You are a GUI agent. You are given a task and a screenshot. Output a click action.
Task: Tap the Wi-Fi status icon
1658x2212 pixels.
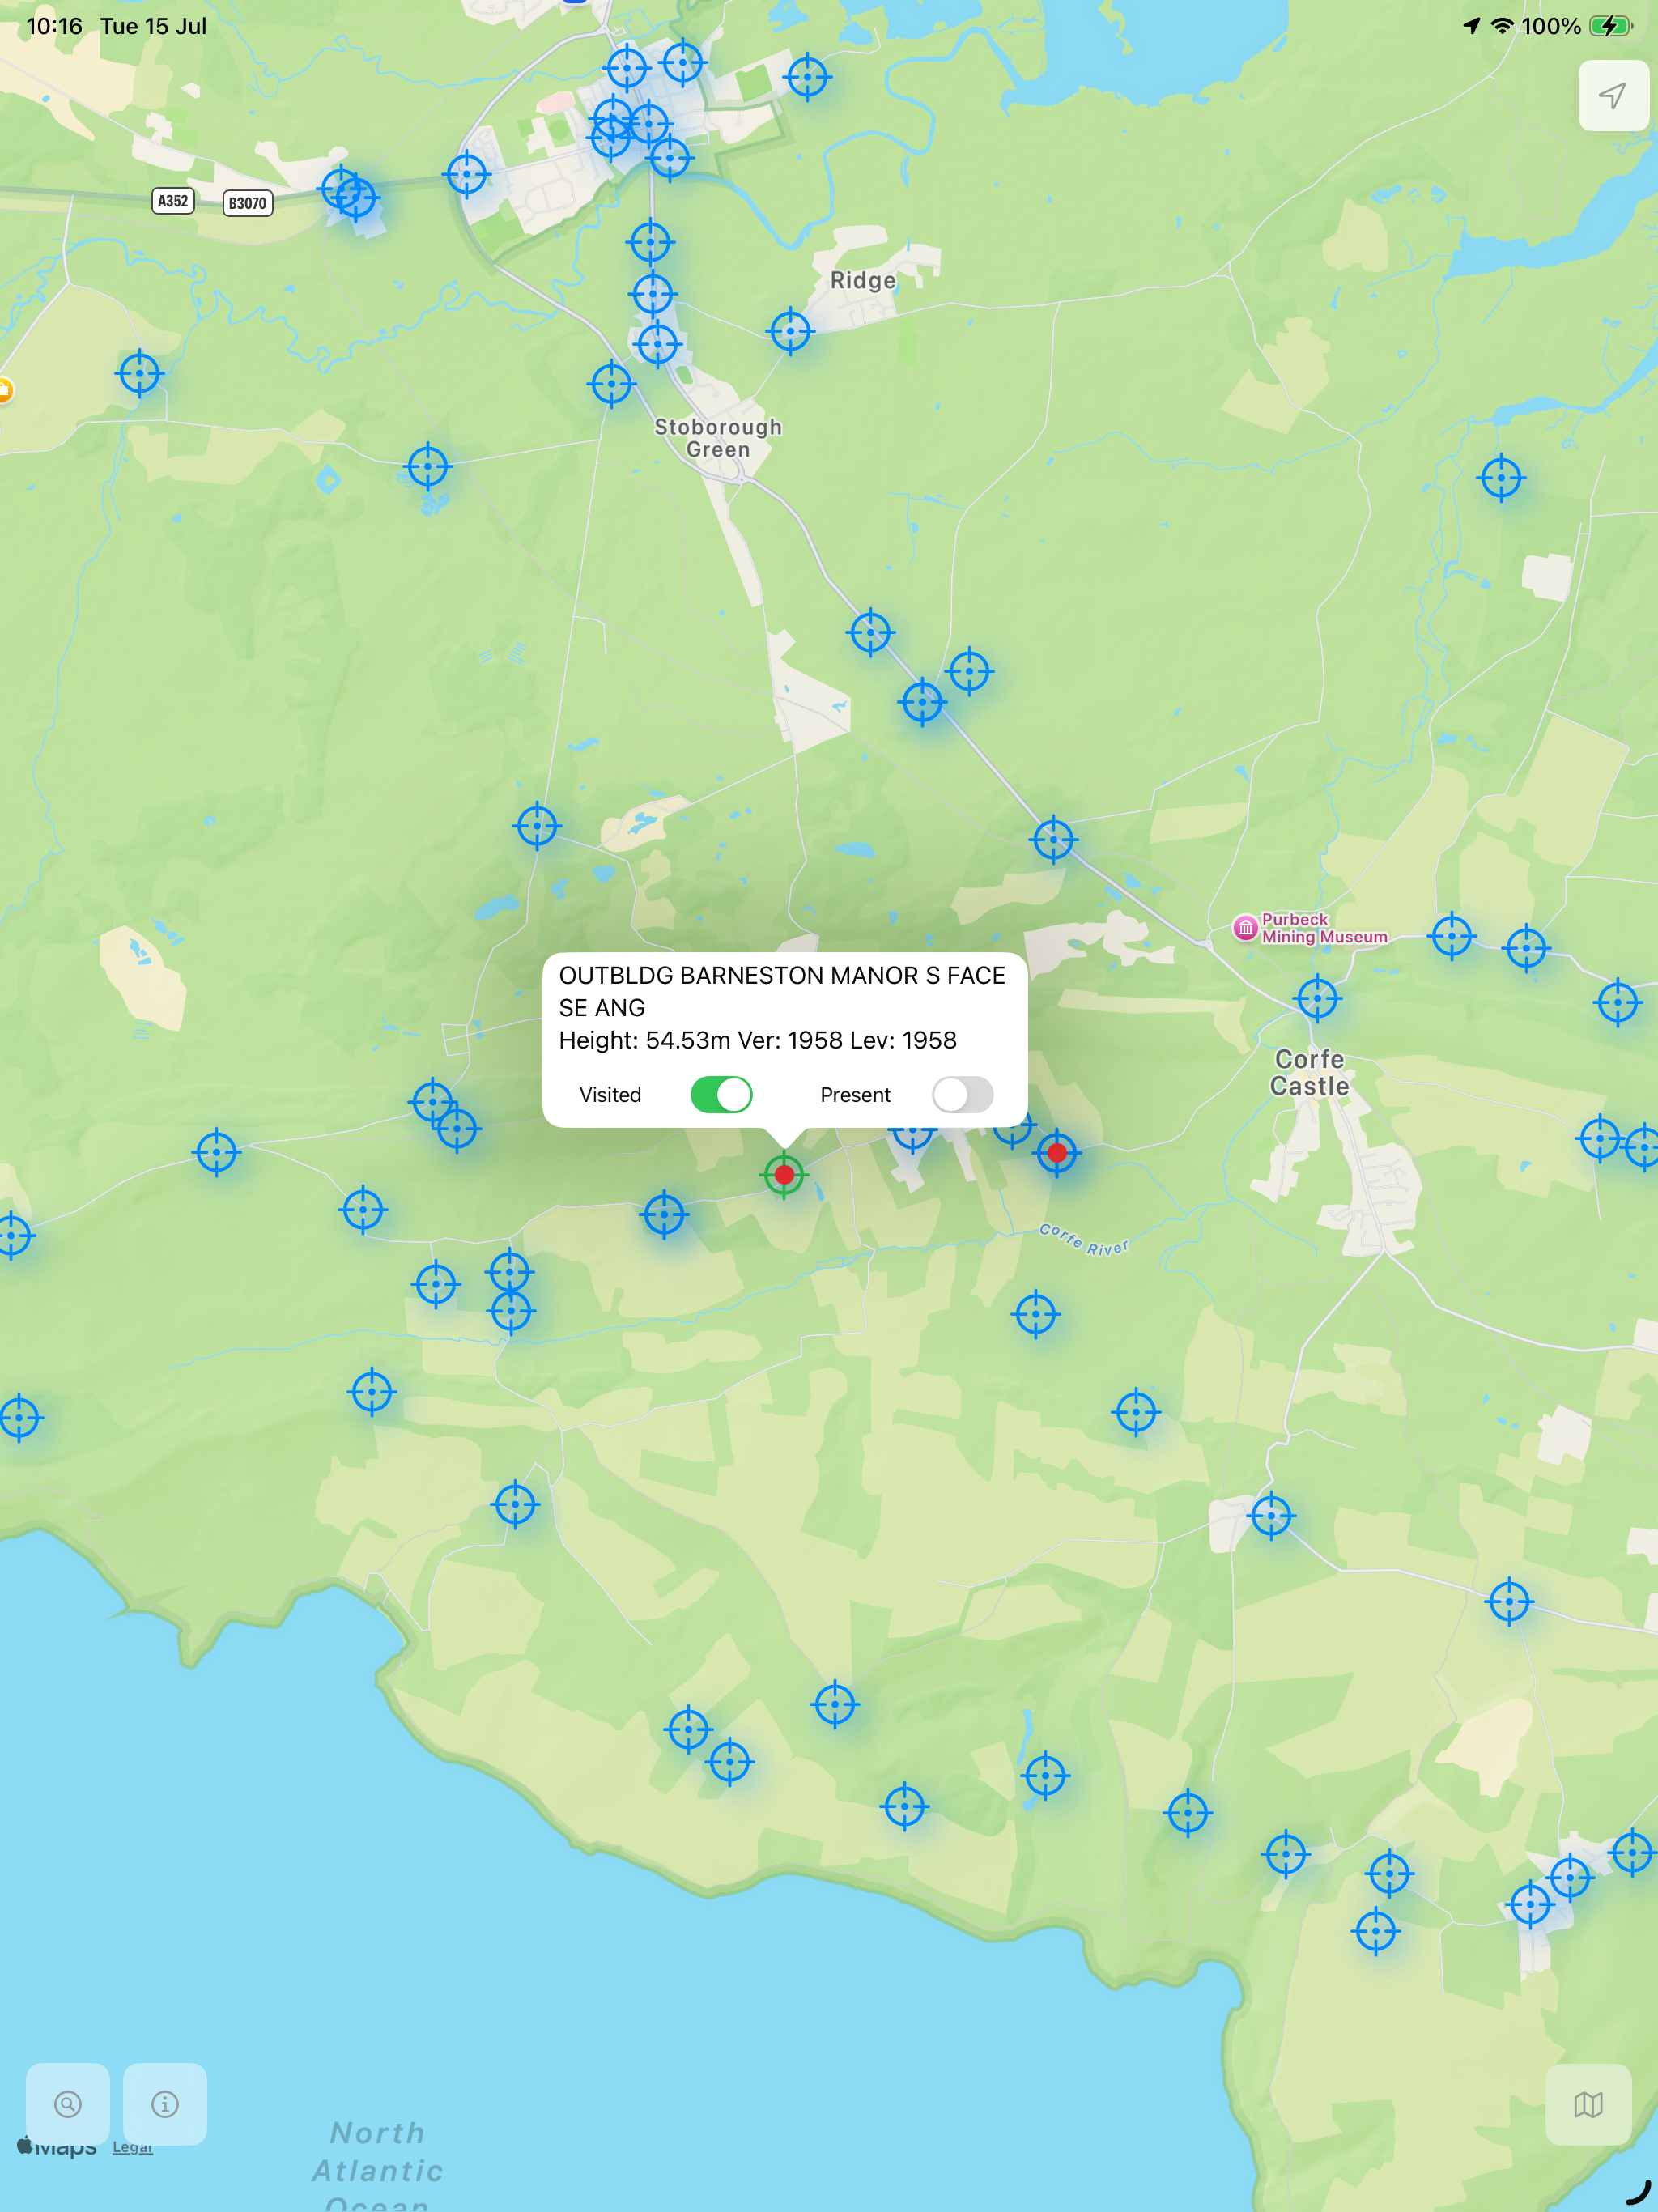tap(1502, 26)
